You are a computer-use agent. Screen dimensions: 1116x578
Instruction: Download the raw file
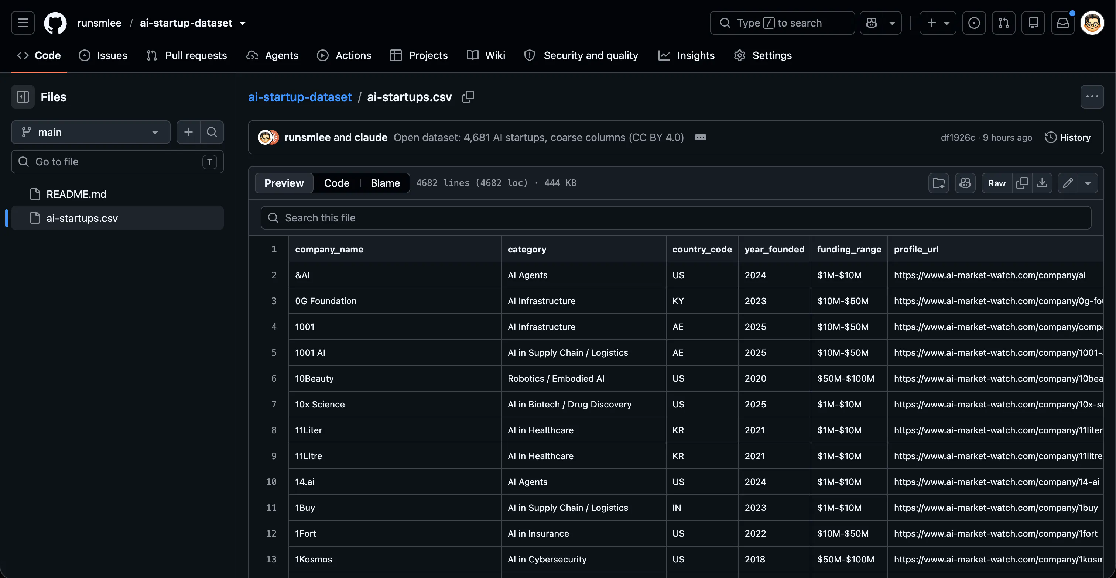(x=1042, y=183)
